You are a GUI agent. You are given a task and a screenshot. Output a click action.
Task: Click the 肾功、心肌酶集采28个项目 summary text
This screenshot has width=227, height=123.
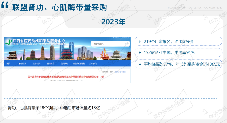(54, 107)
